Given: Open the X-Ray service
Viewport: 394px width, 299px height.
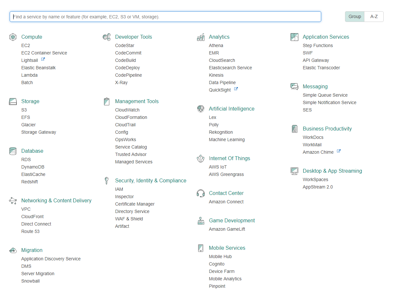Looking at the screenshot, I should [x=121, y=83].
